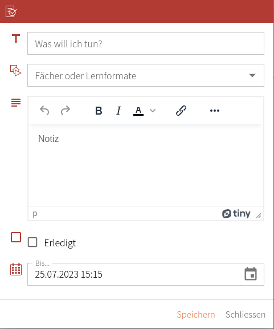
Task: Click into the Notiz text area
Action: 146,165
